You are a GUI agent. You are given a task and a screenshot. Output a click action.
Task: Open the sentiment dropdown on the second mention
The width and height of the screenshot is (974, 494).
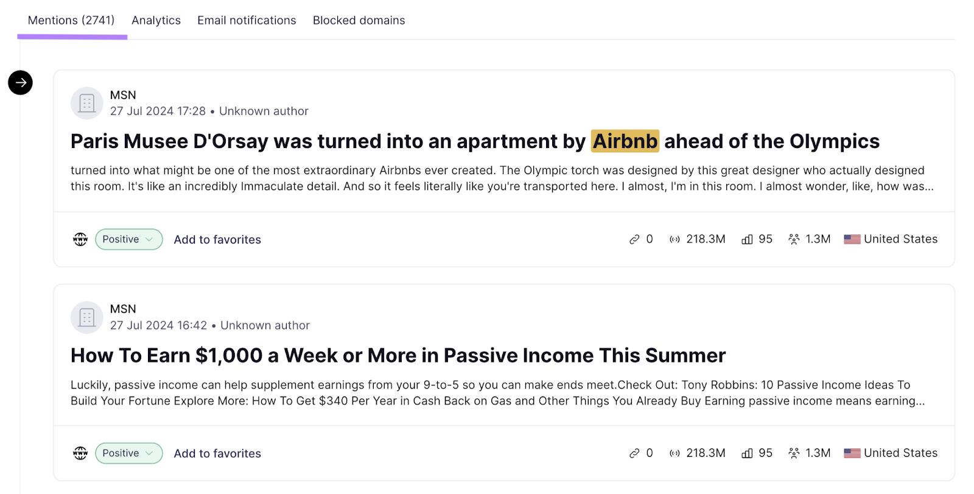click(149, 453)
